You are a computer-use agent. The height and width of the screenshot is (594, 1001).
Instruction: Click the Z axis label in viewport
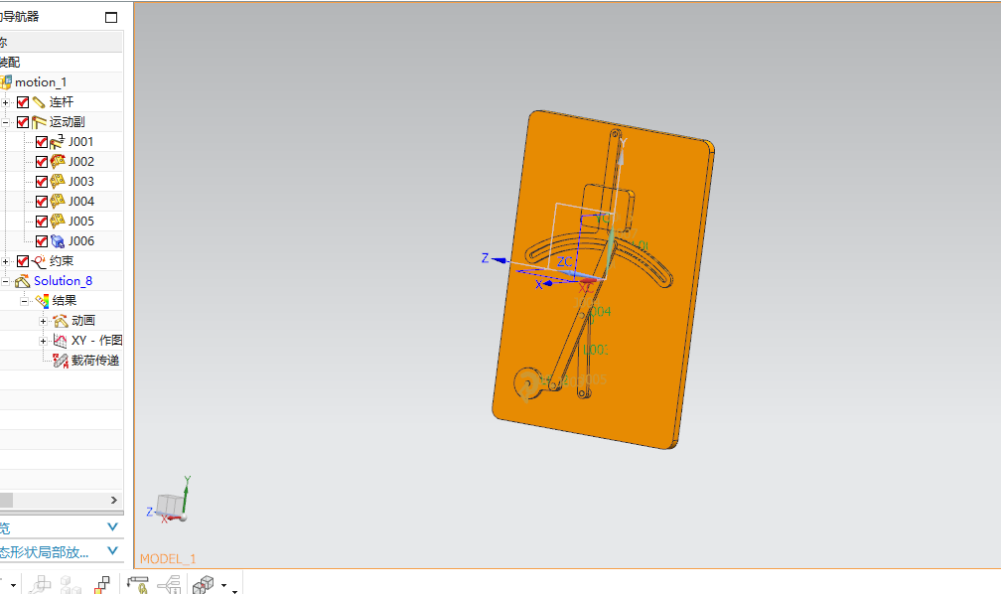486,258
